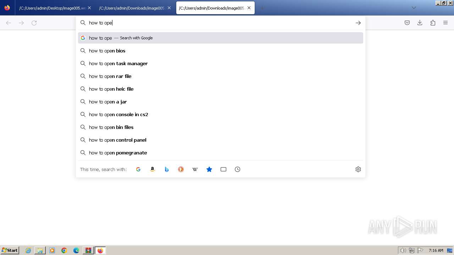The height and width of the screenshot is (255, 454).
Task: Click the Show desktop tray button
Action: tap(449, 250)
